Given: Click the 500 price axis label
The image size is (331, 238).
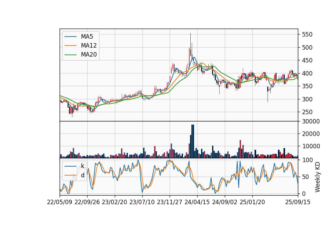Looking at the screenshot, I should [307, 48].
